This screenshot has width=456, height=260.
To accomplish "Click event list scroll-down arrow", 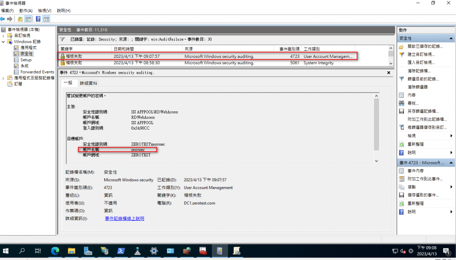I will pos(391,63).
